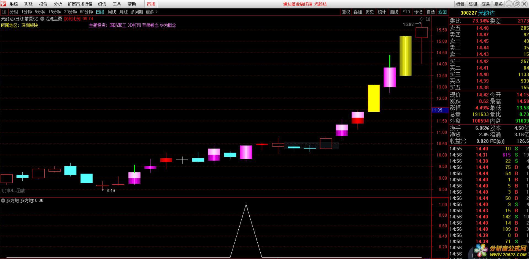
Task: Switch to the 市场 tab
Action: click(x=151, y=4)
